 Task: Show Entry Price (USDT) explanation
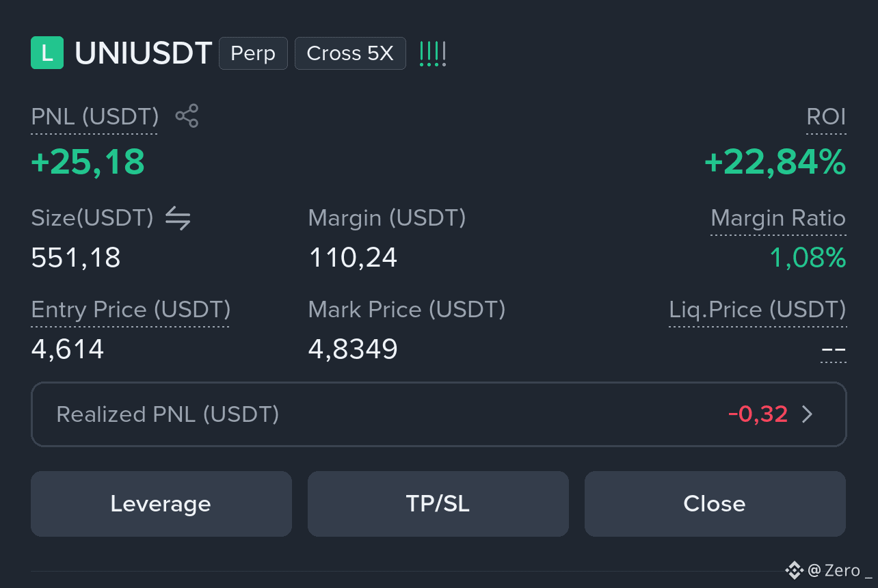[131, 310]
